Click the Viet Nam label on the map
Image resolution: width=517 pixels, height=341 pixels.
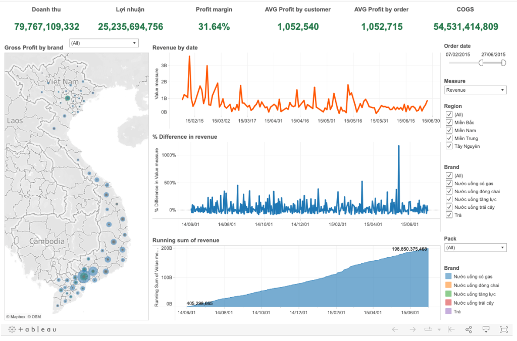pyautogui.click(x=62, y=81)
